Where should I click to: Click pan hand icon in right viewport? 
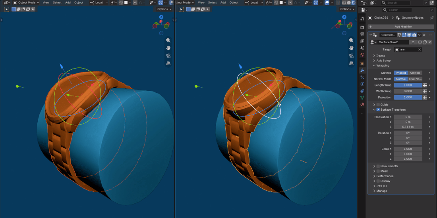(352, 48)
